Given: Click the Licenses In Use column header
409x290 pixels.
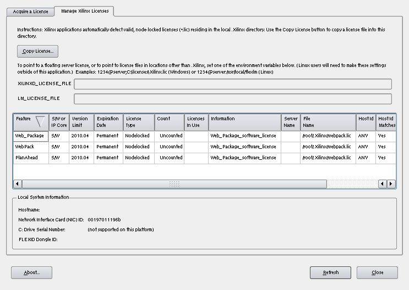Looking at the screenshot, I should click(197, 122).
